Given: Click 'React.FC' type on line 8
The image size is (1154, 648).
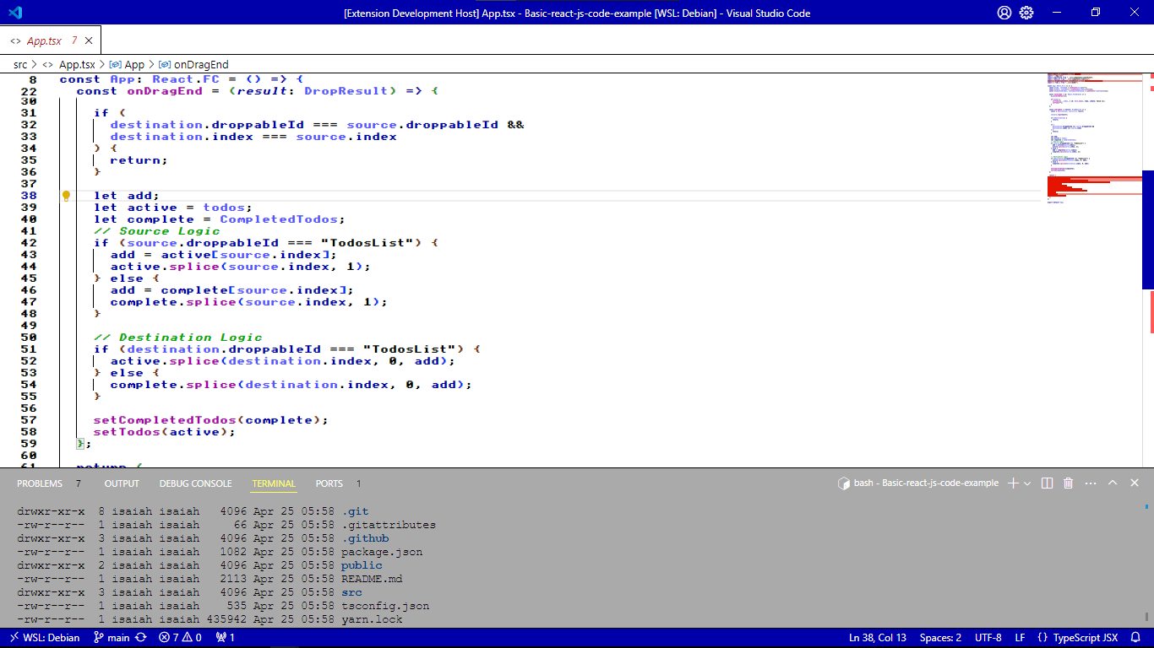Looking at the screenshot, I should click(186, 79).
